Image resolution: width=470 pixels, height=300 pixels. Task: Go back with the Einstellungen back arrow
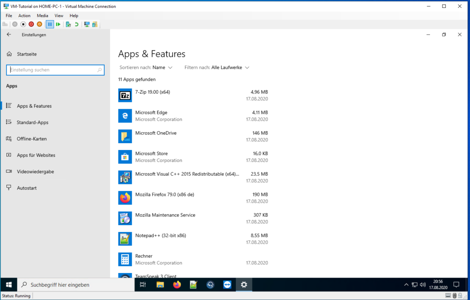pyautogui.click(x=9, y=34)
